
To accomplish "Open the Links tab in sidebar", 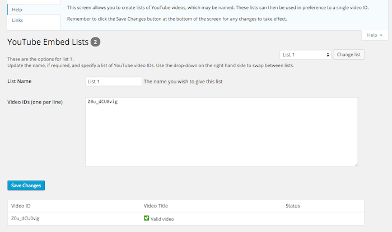I will point(17,20).
